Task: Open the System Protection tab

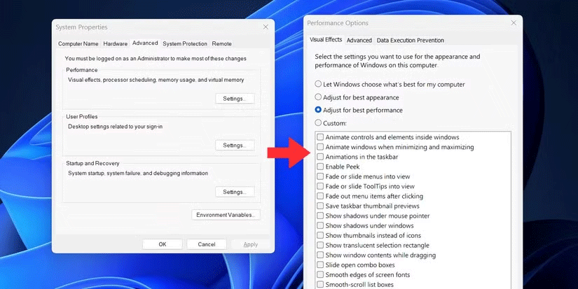Action: coord(185,43)
